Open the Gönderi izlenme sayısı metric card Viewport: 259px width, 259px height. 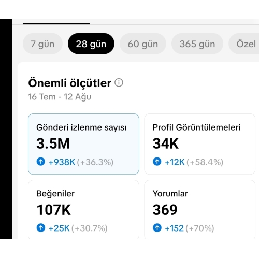pyautogui.click(x=83, y=144)
